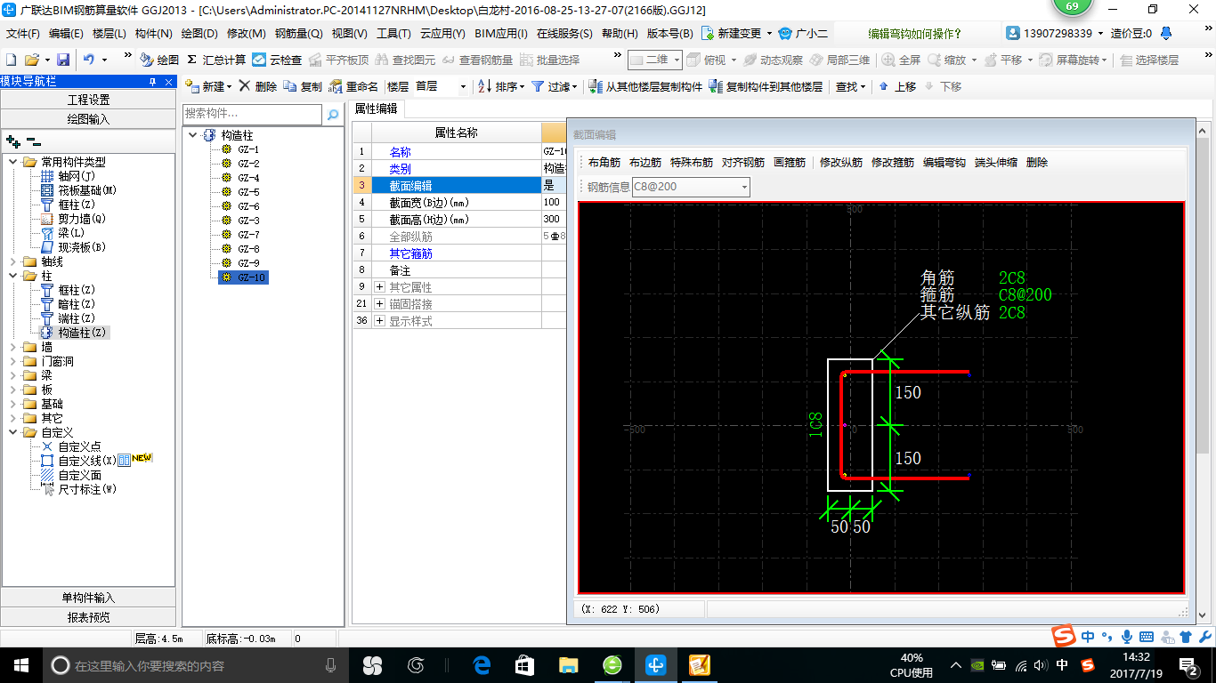
Task: Select component GZ-6 in the list
Action: point(248,206)
